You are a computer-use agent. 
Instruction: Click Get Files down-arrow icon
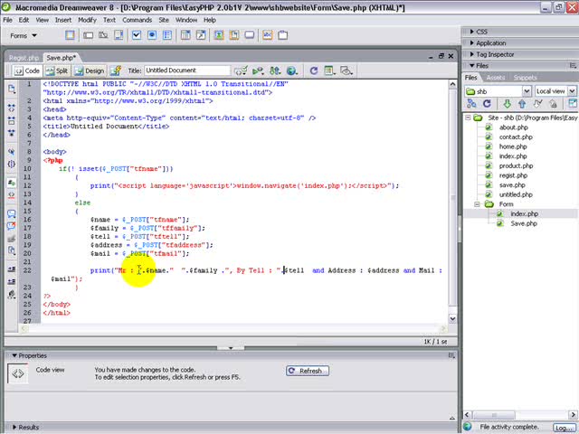(509, 105)
